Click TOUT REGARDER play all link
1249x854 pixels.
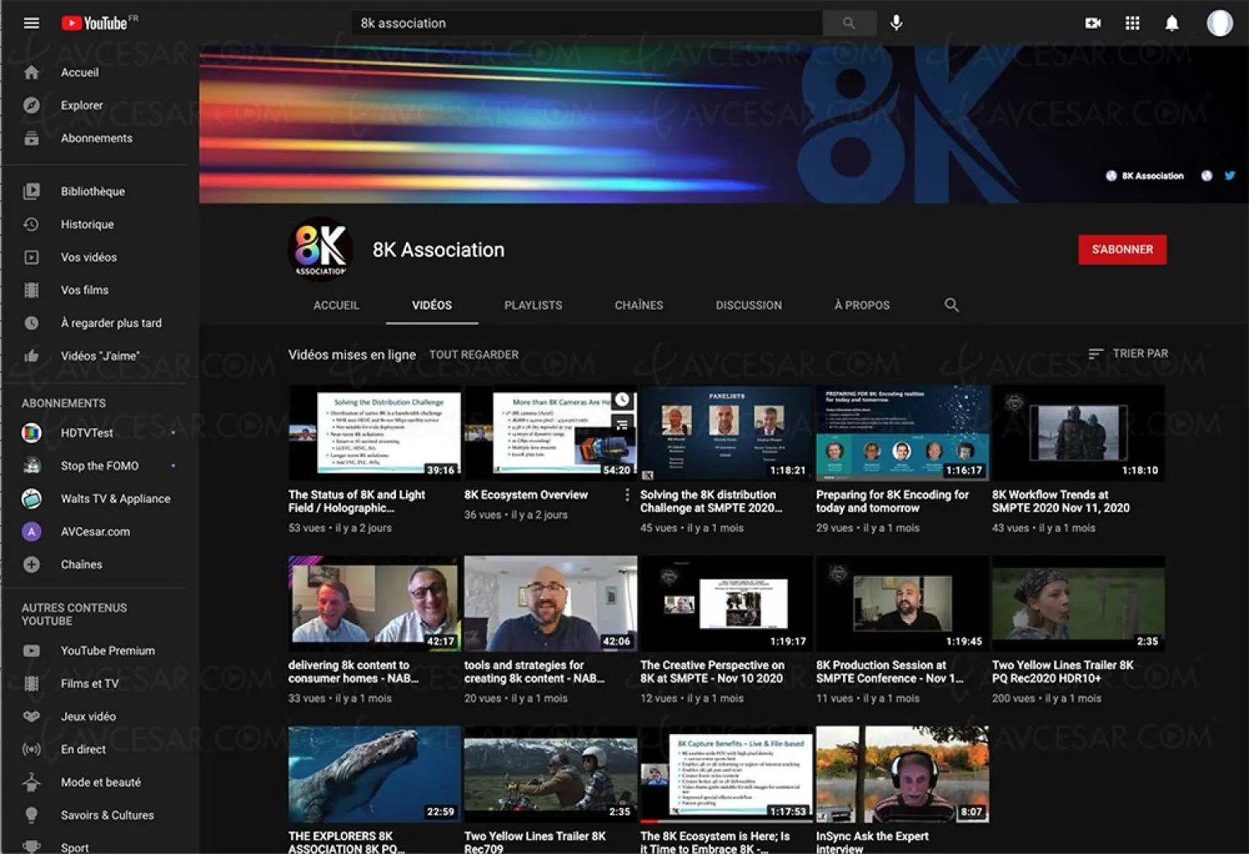point(474,354)
